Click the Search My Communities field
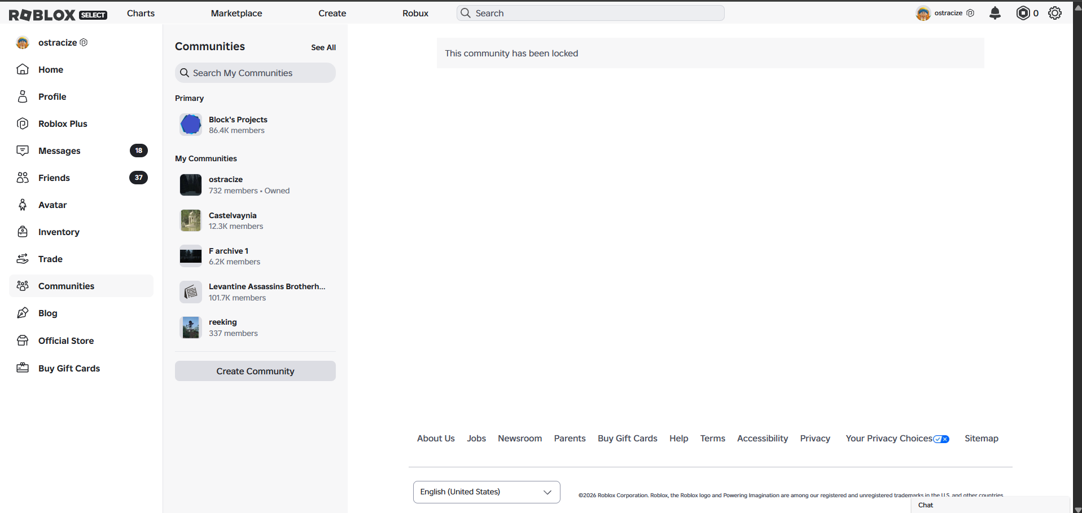This screenshot has width=1082, height=513. coord(255,73)
